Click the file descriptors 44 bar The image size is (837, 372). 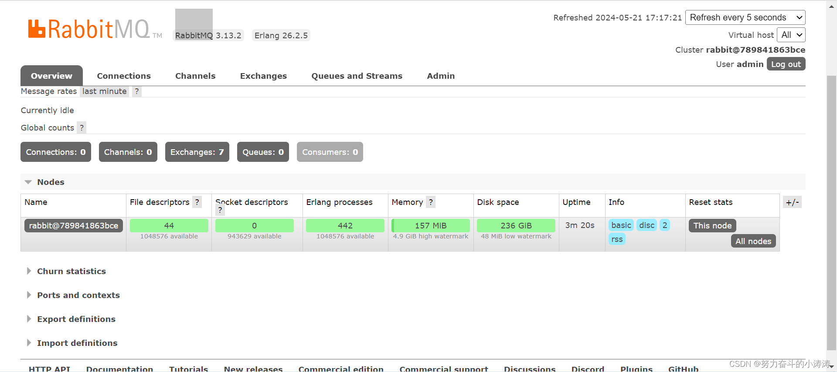pos(169,225)
